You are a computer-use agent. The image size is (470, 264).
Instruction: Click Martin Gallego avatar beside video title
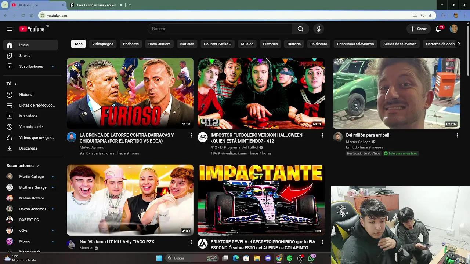tap(338, 137)
